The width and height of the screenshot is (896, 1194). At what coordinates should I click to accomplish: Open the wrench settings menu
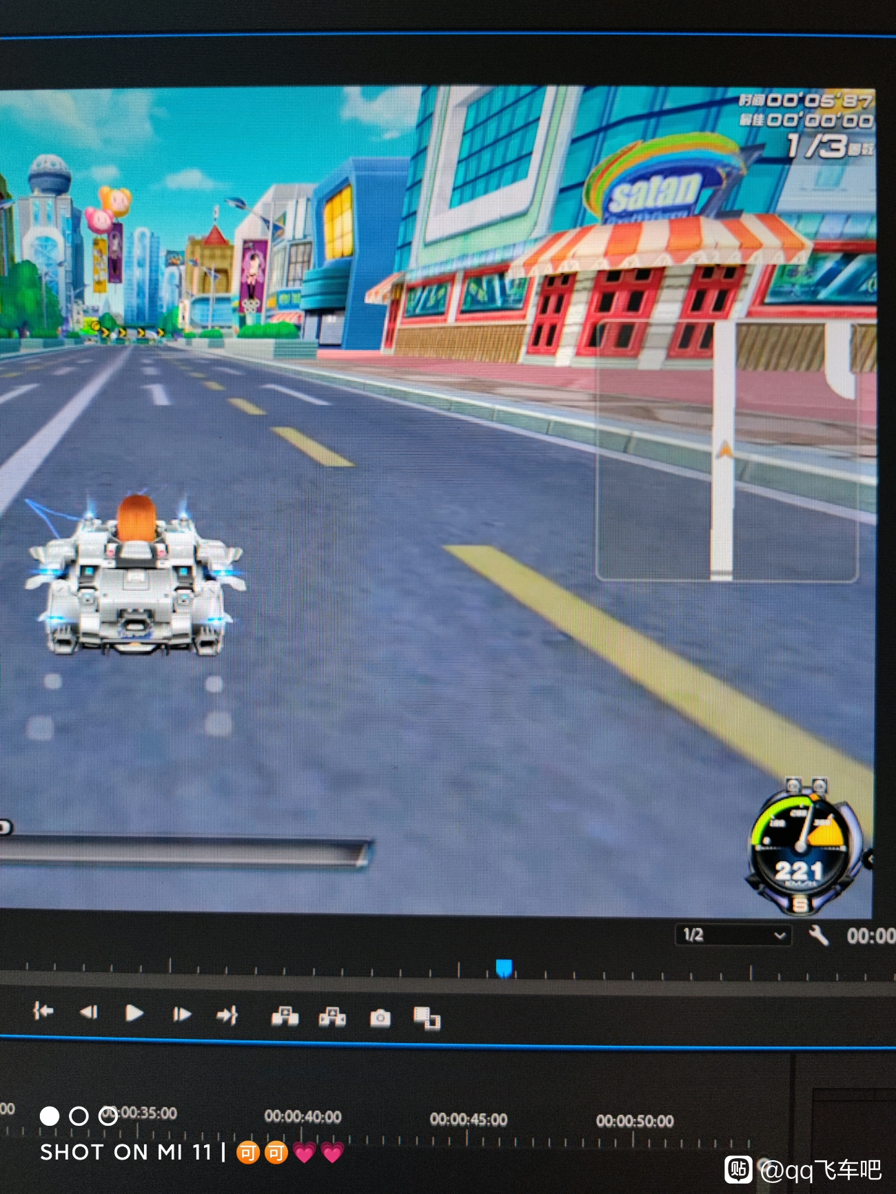(818, 935)
